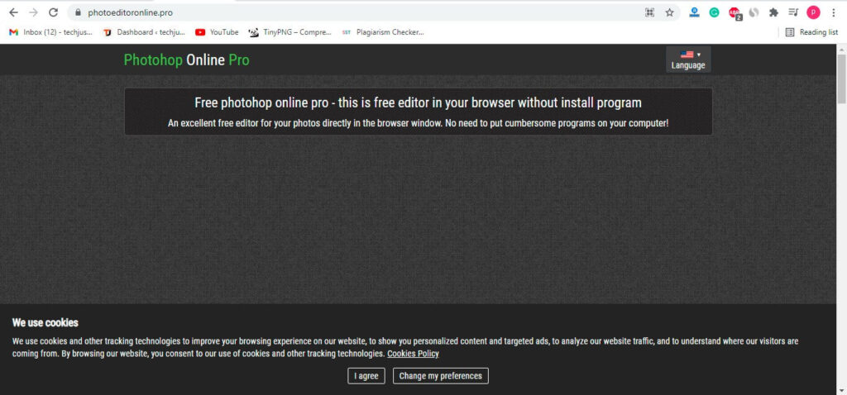Click the pink profile avatar
This screenshot has width=847, height=395.
click(813, 12)
